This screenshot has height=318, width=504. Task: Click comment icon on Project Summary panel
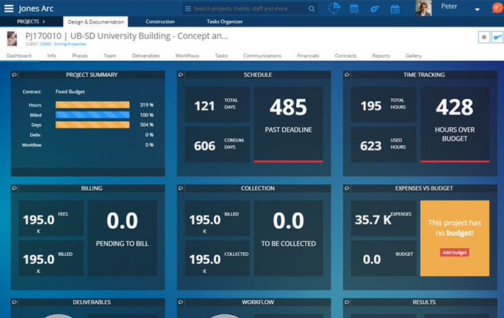(x=14, y=75)
